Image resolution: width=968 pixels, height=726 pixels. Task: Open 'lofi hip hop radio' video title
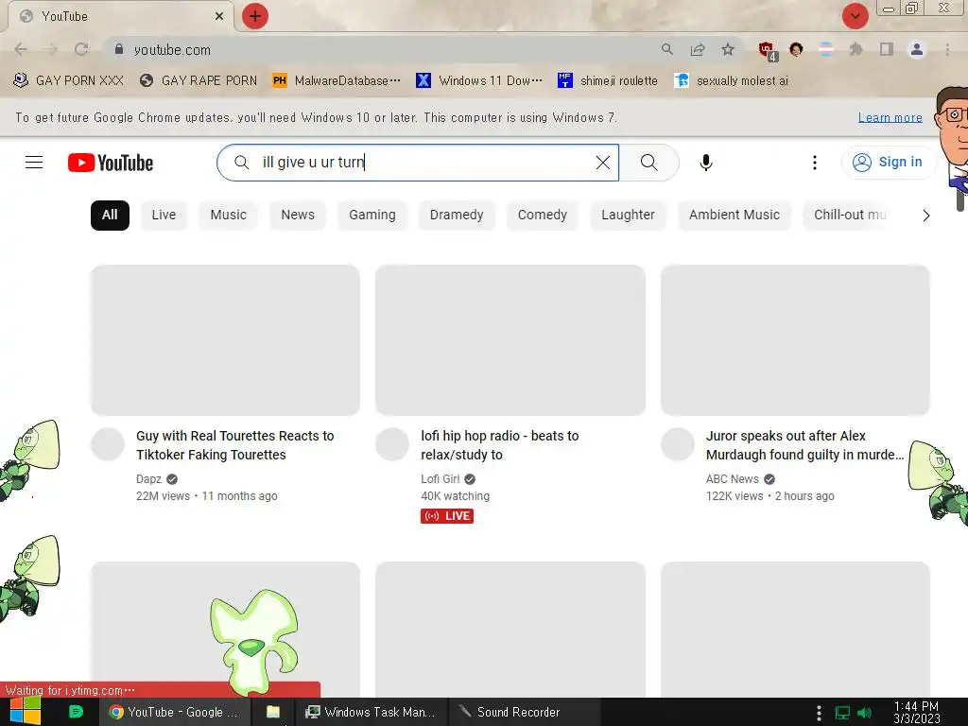pyautogui.click(x=500, y=445)
